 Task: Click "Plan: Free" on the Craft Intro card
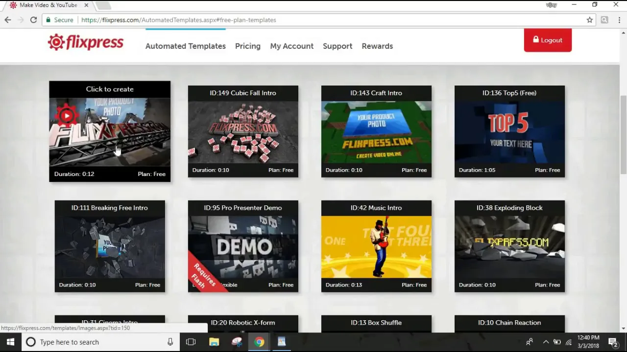tap(414, 170)
